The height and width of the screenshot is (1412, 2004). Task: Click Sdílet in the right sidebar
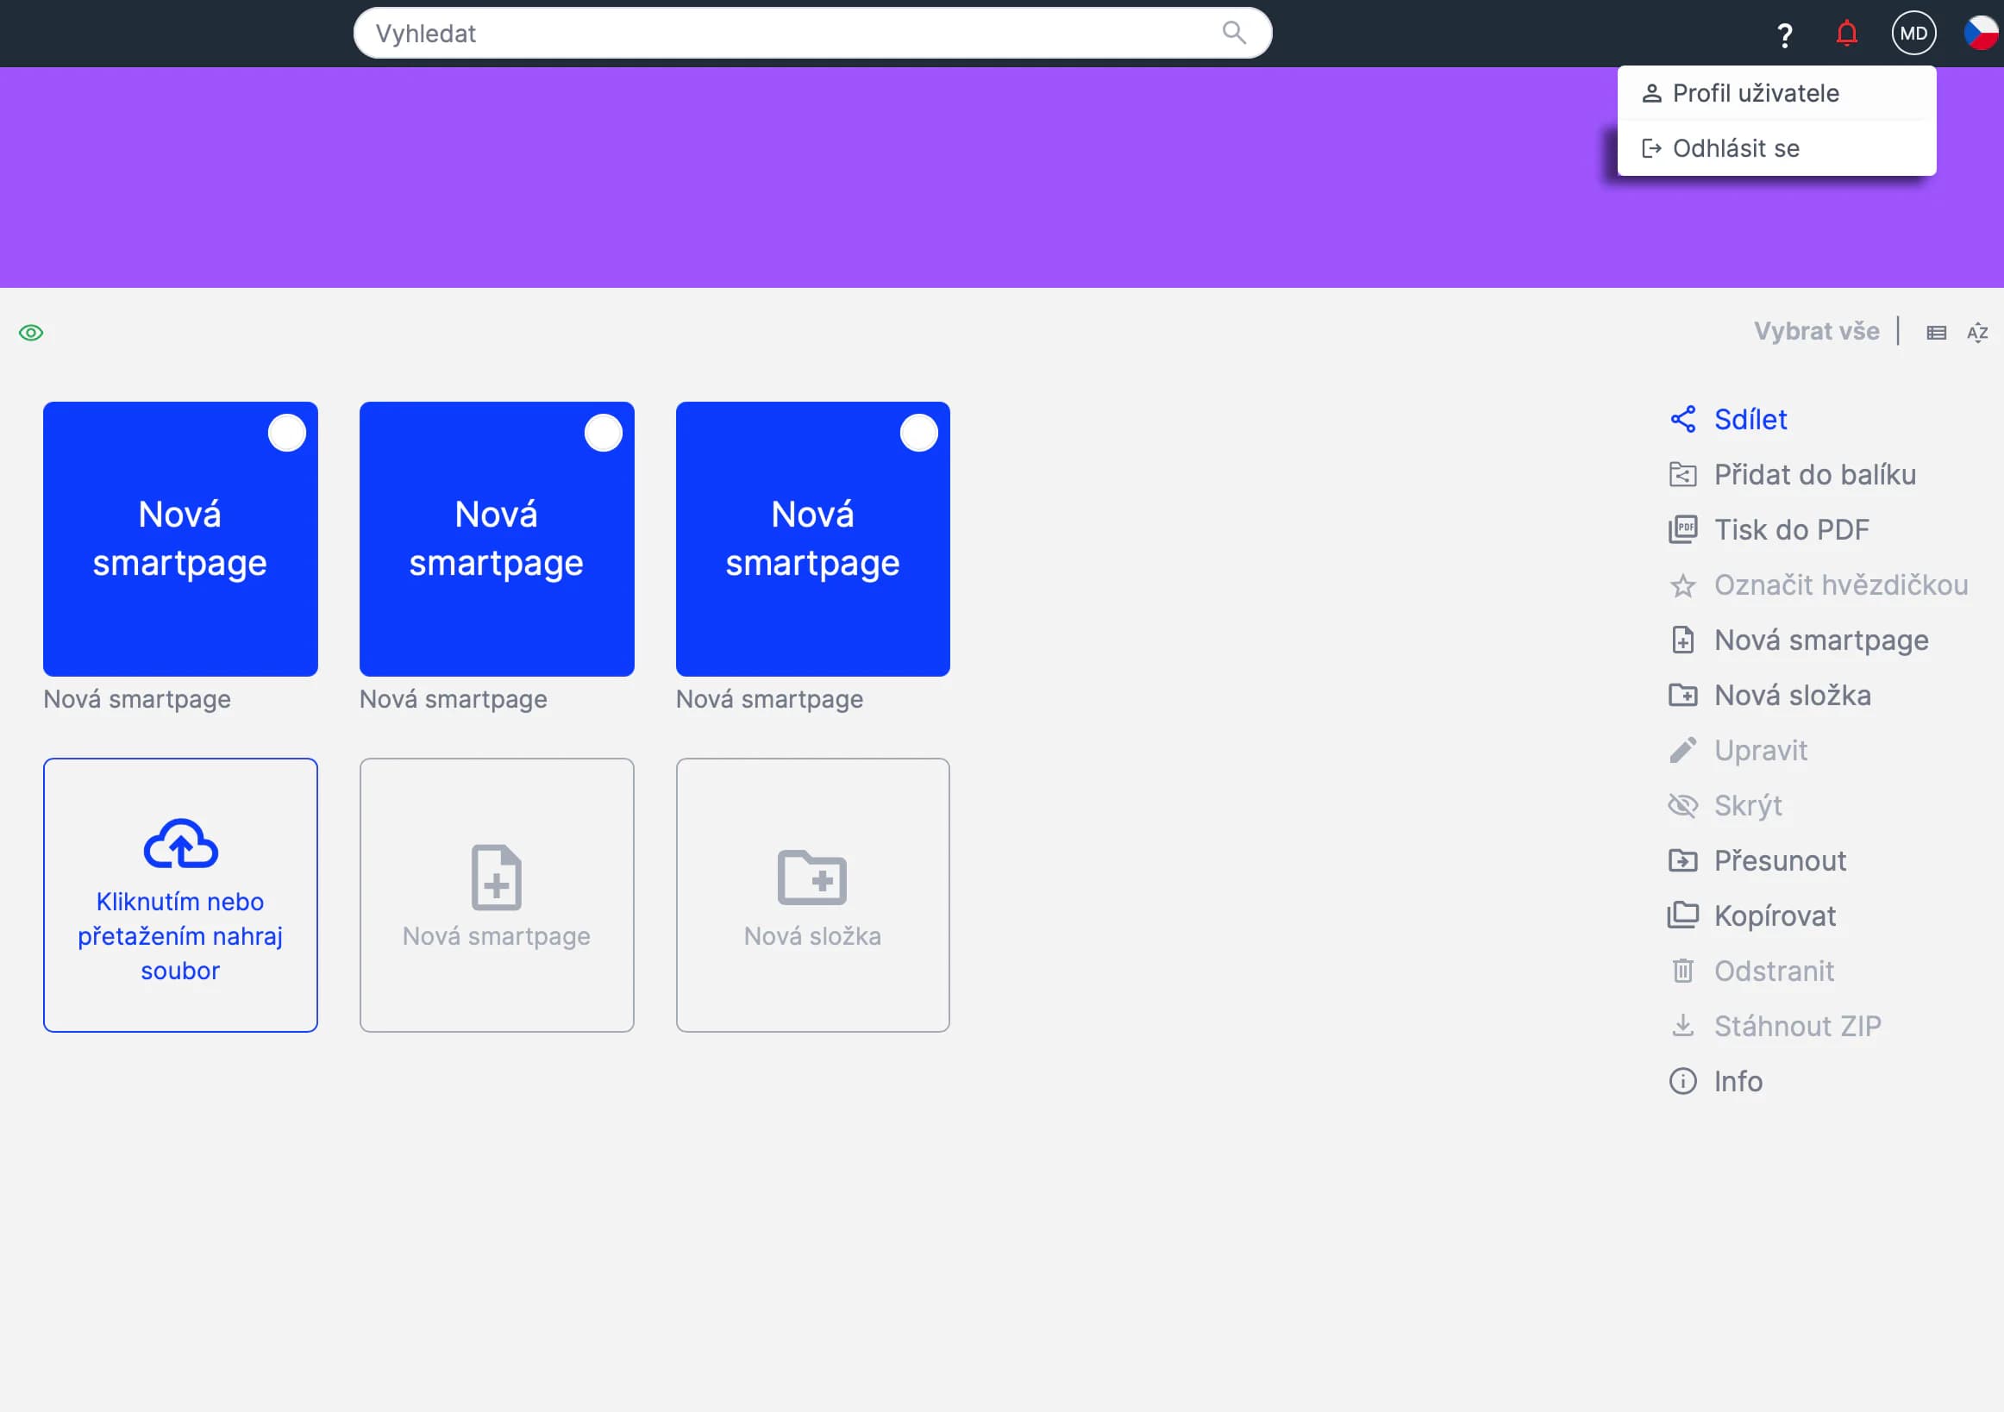1749,420
